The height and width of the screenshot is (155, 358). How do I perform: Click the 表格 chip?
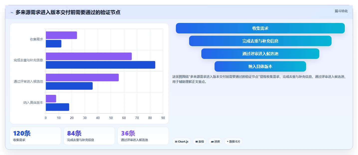pos(200,142)
